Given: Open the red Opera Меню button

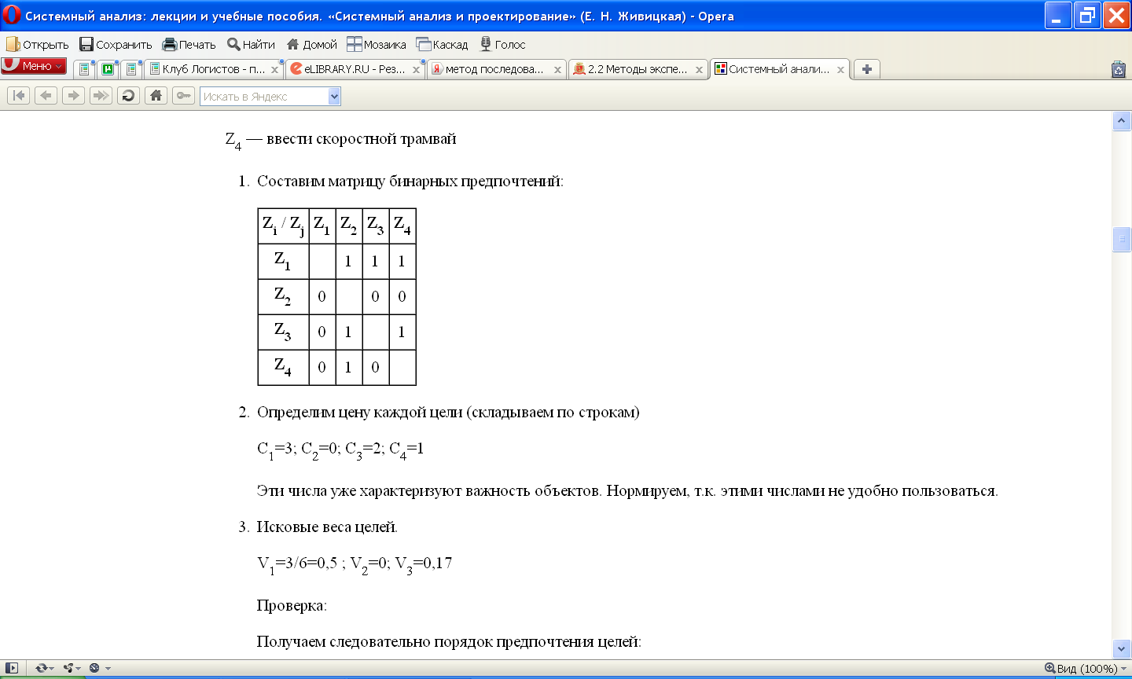Looking at the screenshot, I should click(33, 66).
